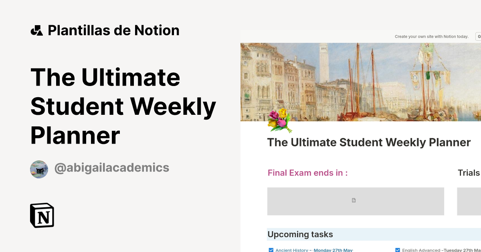Click the checkbox glyph beside Ancient History
Image resolution: width=481 pixels, height=252 pixels.
click(271, 250)
